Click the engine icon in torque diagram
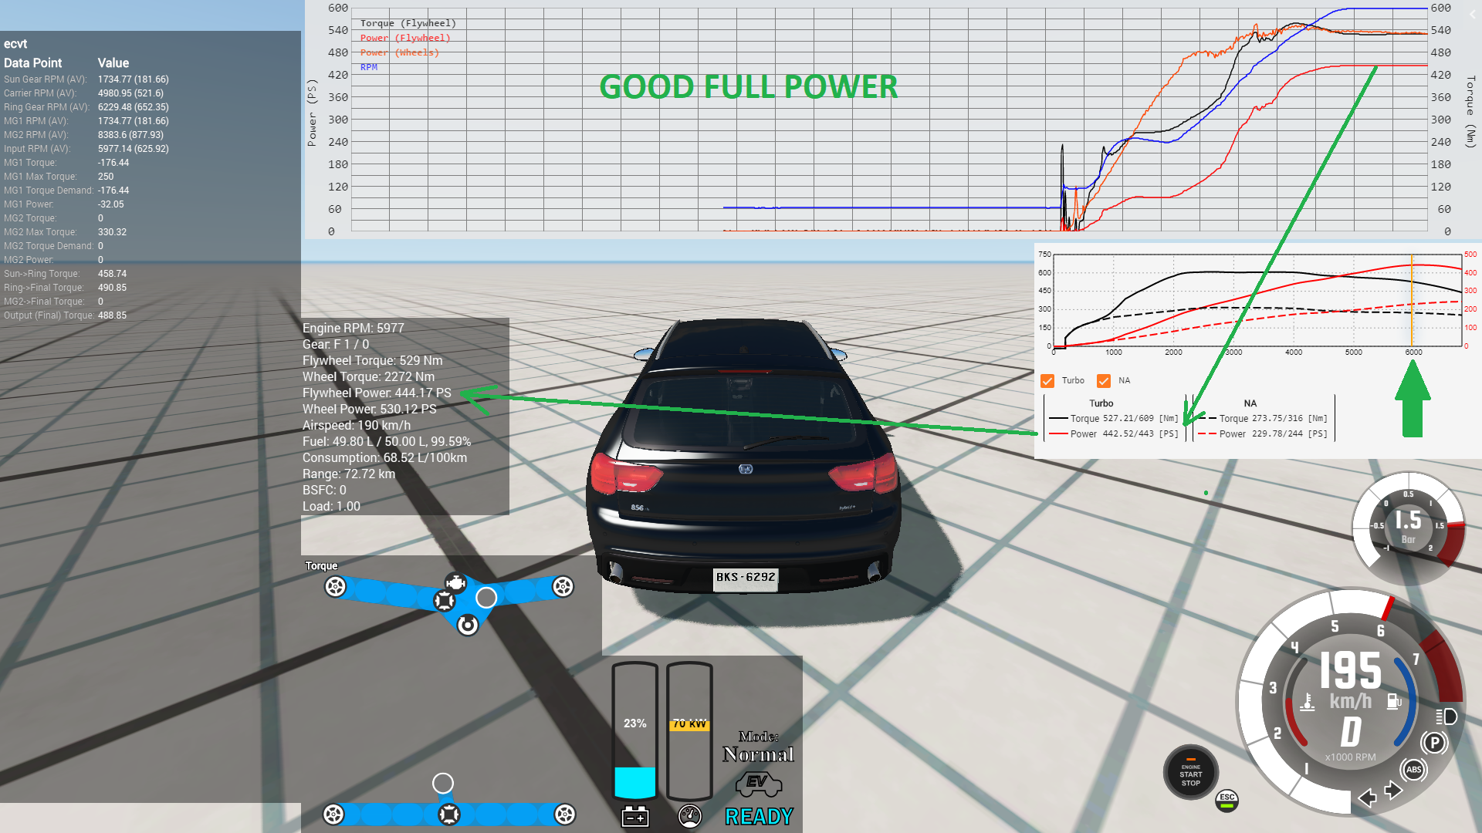 click(455, 583)
